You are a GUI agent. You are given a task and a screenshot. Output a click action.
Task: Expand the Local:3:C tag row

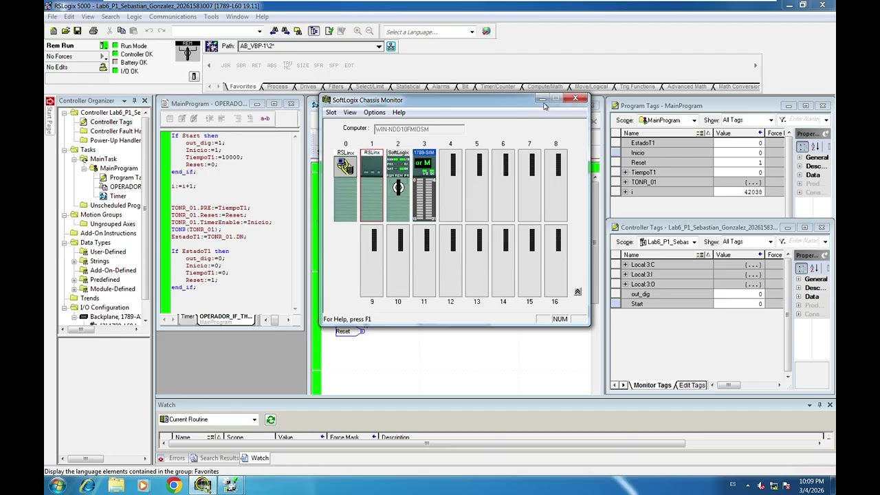coord(626,265)
